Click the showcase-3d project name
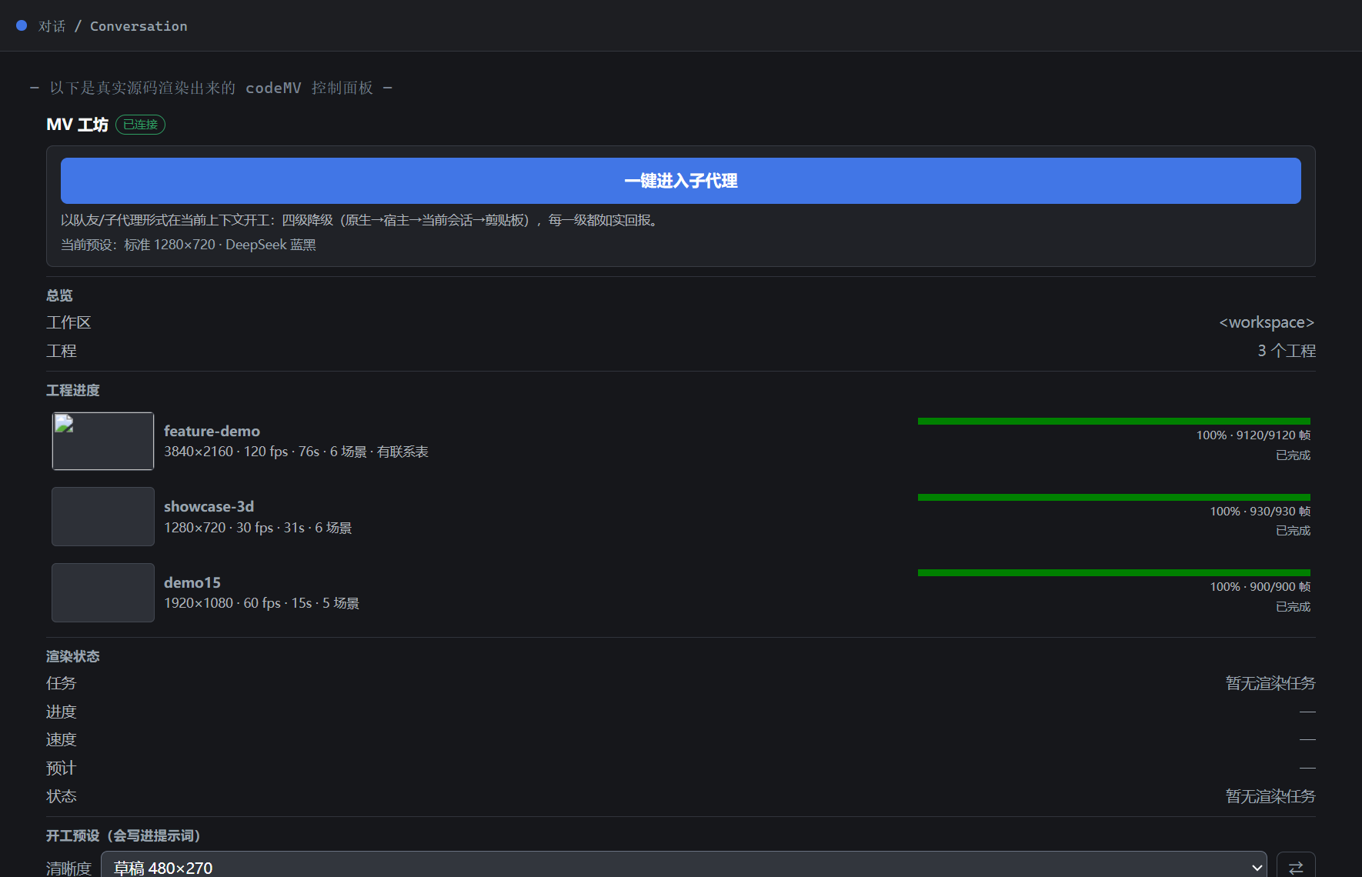The height and width of the screenshot is (877, 1362). [209, 506]
